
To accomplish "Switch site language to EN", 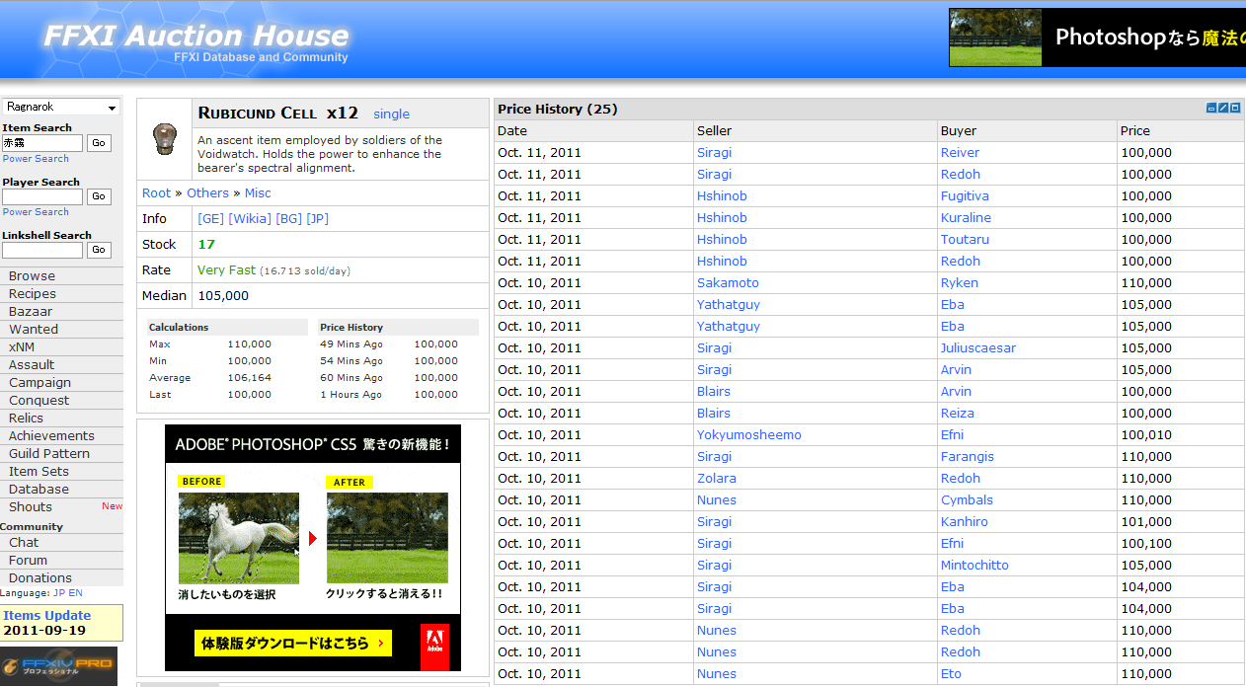I will coord(76,593).
